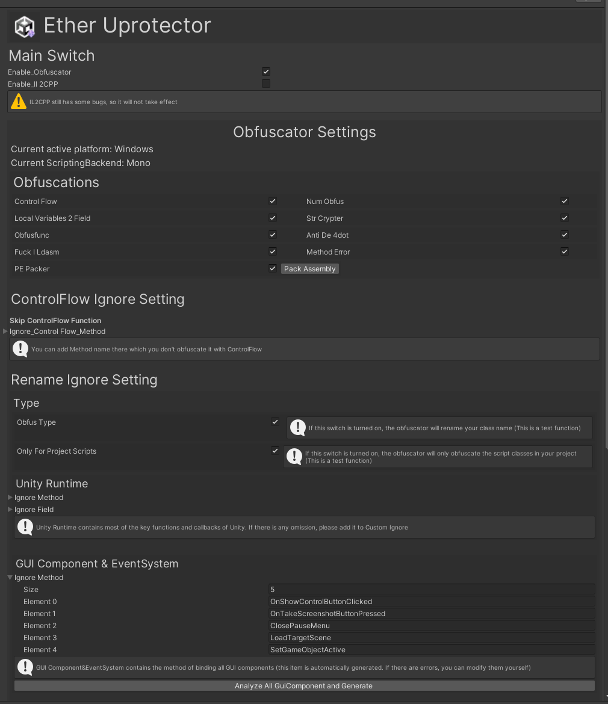The width and height of the screenshot is (608, 704).
Task: Toggle the Fuck I Ldasm checkbox
Action: point(273,252)
